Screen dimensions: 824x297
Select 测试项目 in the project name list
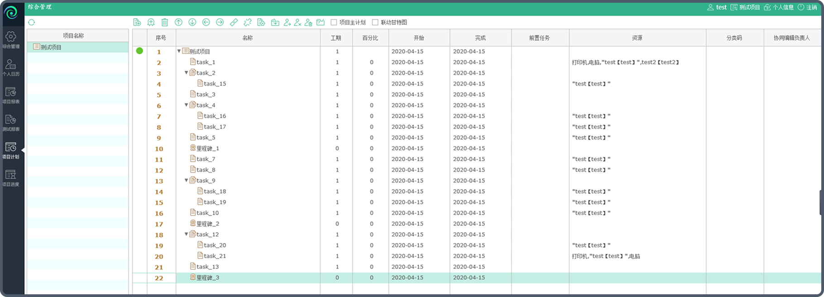coord(51,47)
